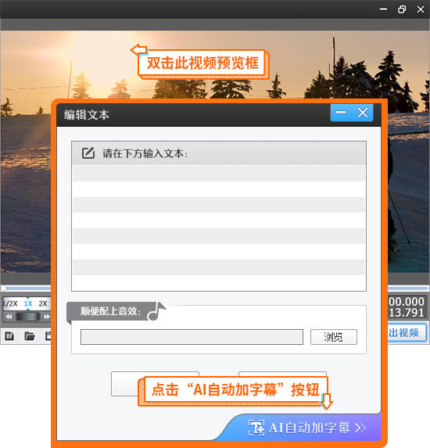The height and width of the screenshot is (448, 430).
Task: Click the 13.791 duration readout
Action: click(407, 313)
